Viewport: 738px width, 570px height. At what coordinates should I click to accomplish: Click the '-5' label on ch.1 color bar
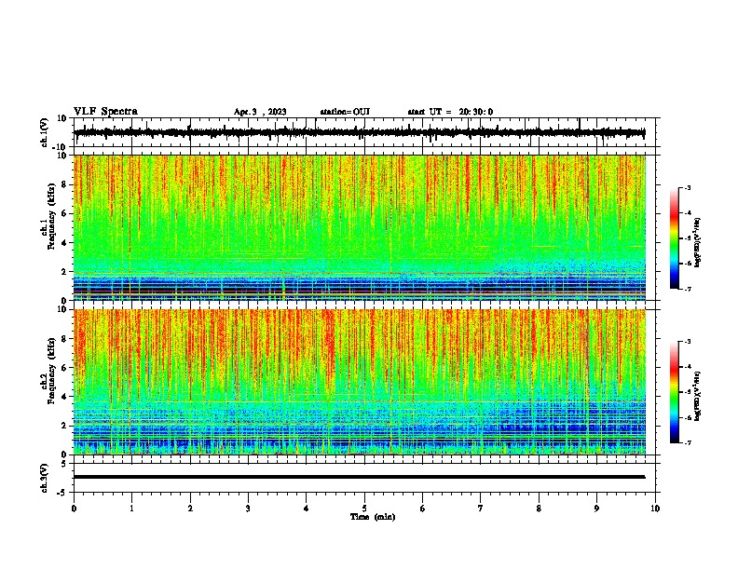(x=687, y=238)
